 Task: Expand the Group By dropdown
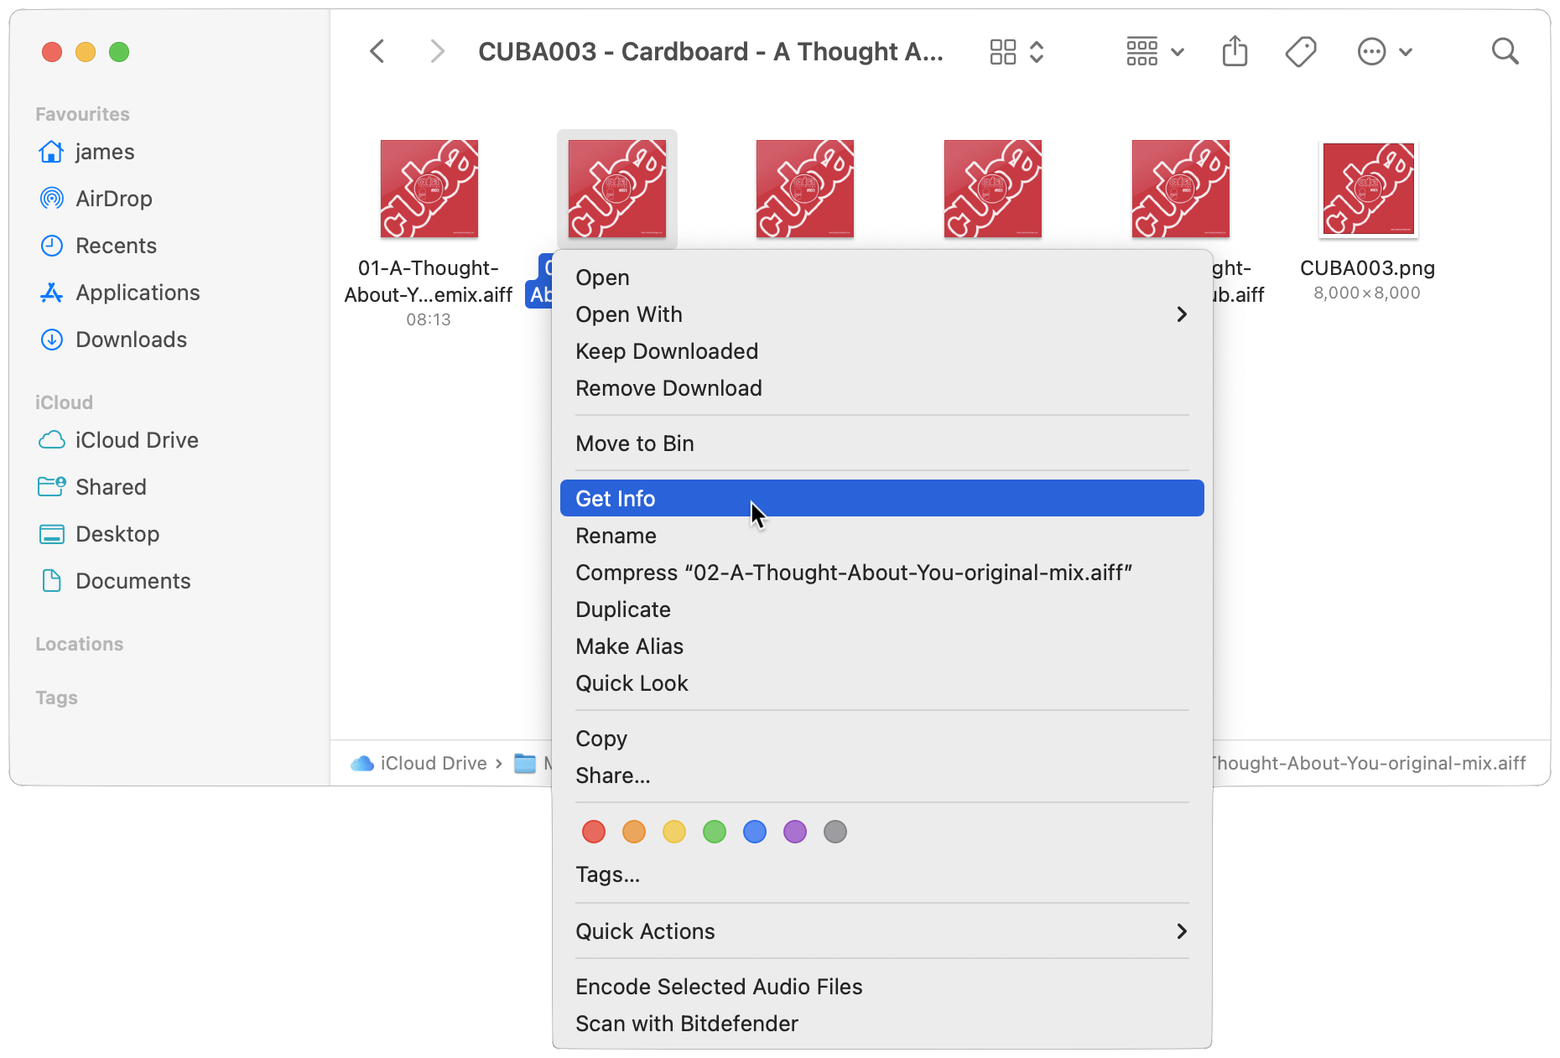(x=1155, y=52)
